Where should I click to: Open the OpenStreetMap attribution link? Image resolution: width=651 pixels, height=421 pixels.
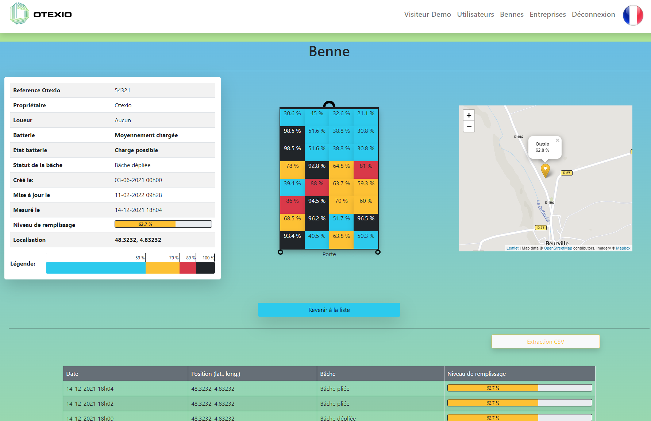coord(558,248)
